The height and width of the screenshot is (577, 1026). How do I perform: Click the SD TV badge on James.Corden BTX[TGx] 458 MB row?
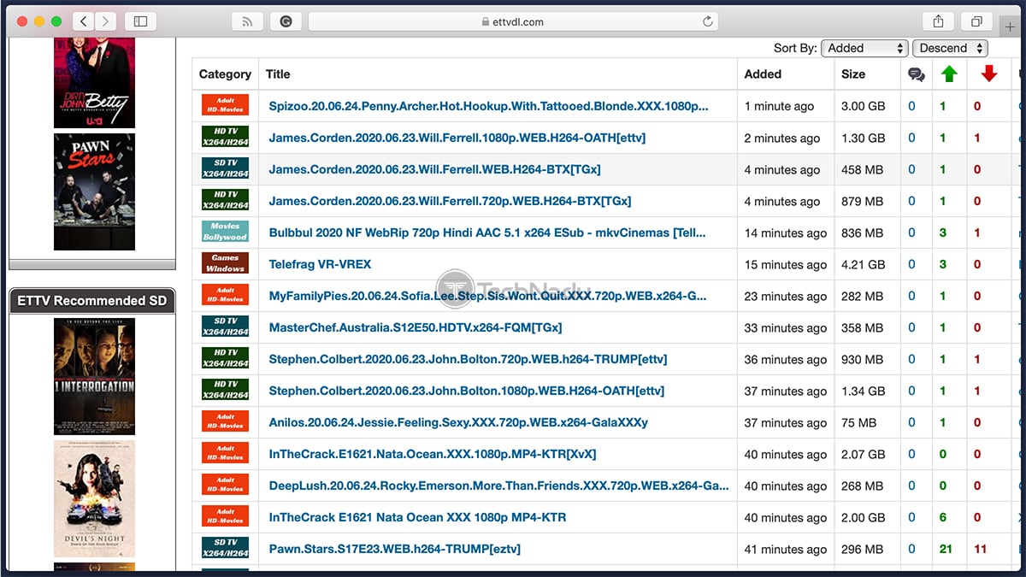pos(225,168)
